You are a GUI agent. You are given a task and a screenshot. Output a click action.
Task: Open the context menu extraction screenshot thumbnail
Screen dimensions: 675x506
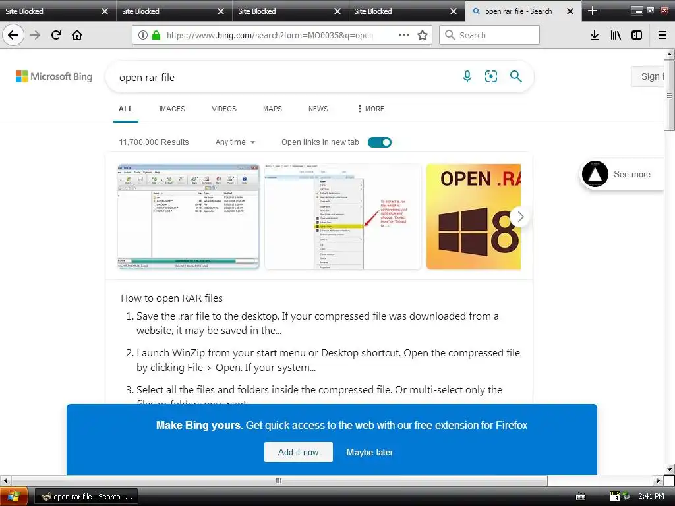coord(343,216)
